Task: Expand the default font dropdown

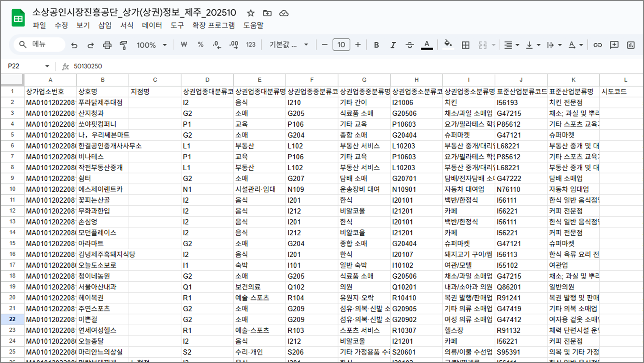Action: (289, 45)
